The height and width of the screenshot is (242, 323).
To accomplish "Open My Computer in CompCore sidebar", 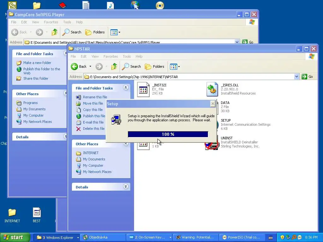I will (33, 115).
